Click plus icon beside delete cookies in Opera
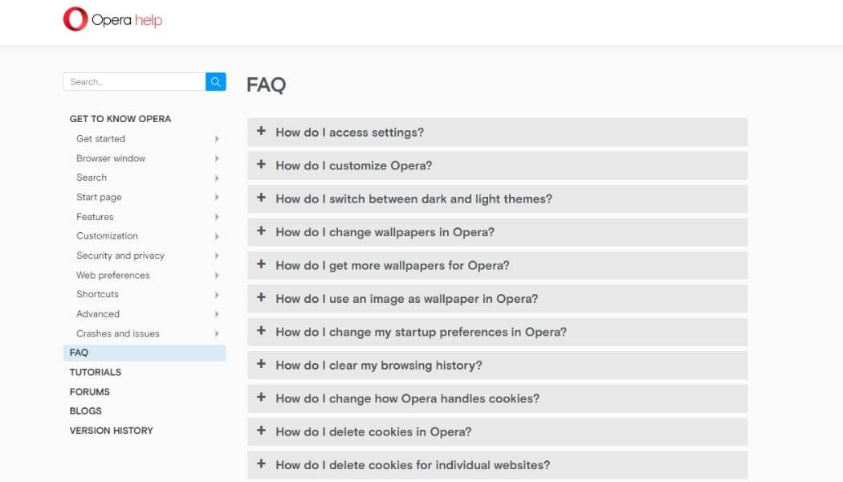This screenshot has height=482, width=843. point(261,431)
